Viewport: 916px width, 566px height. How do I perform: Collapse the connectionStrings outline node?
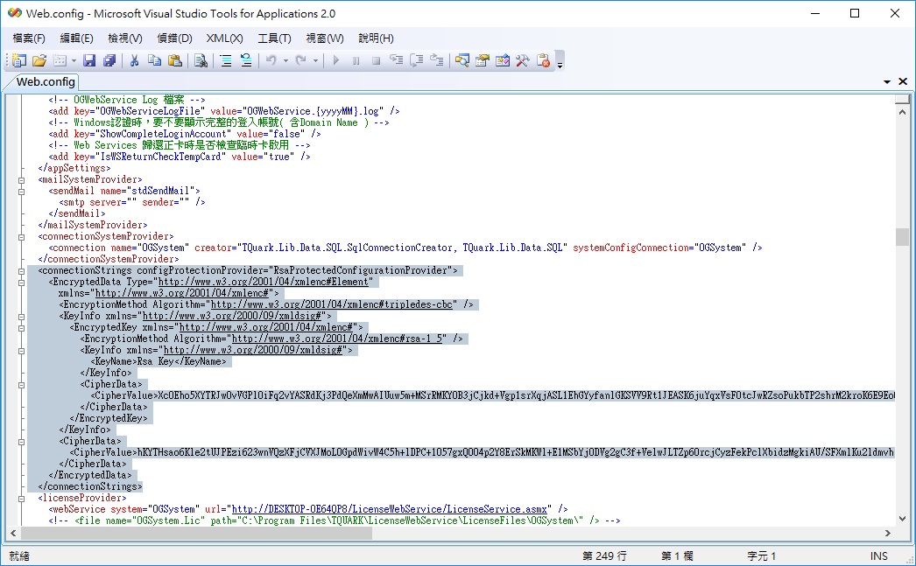tap(22, 271)
